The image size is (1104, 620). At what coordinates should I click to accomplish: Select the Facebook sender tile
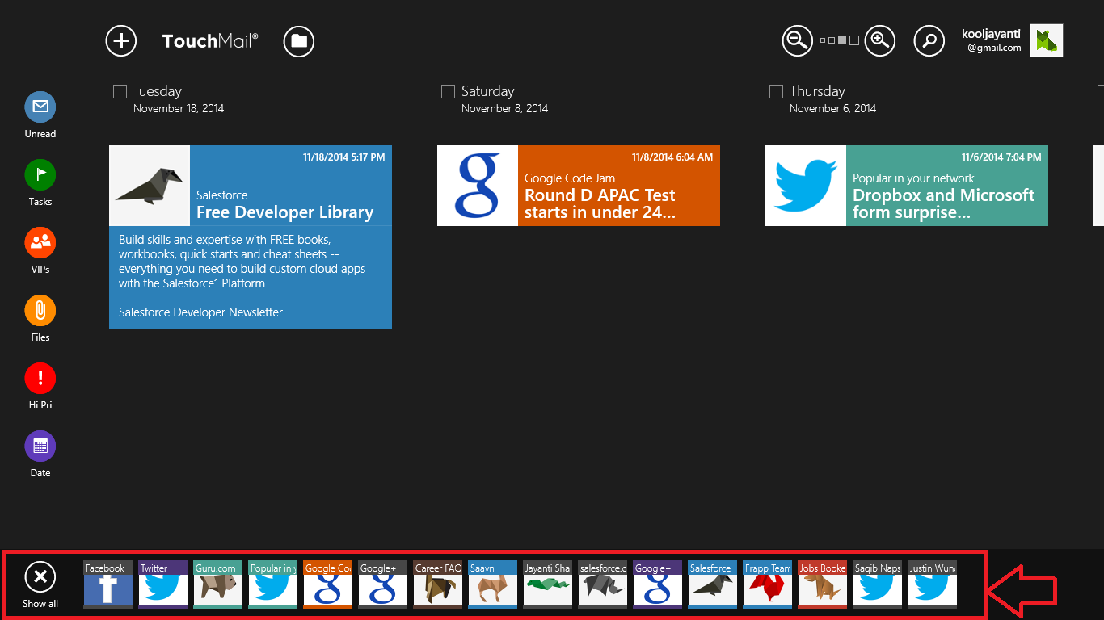107,584
